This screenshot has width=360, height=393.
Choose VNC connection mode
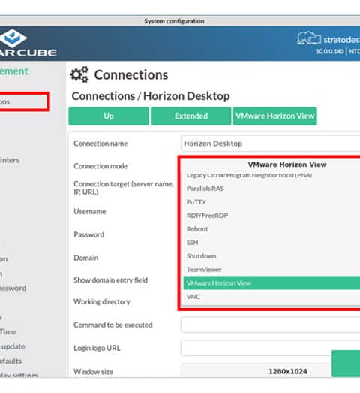tap(193, 297)
